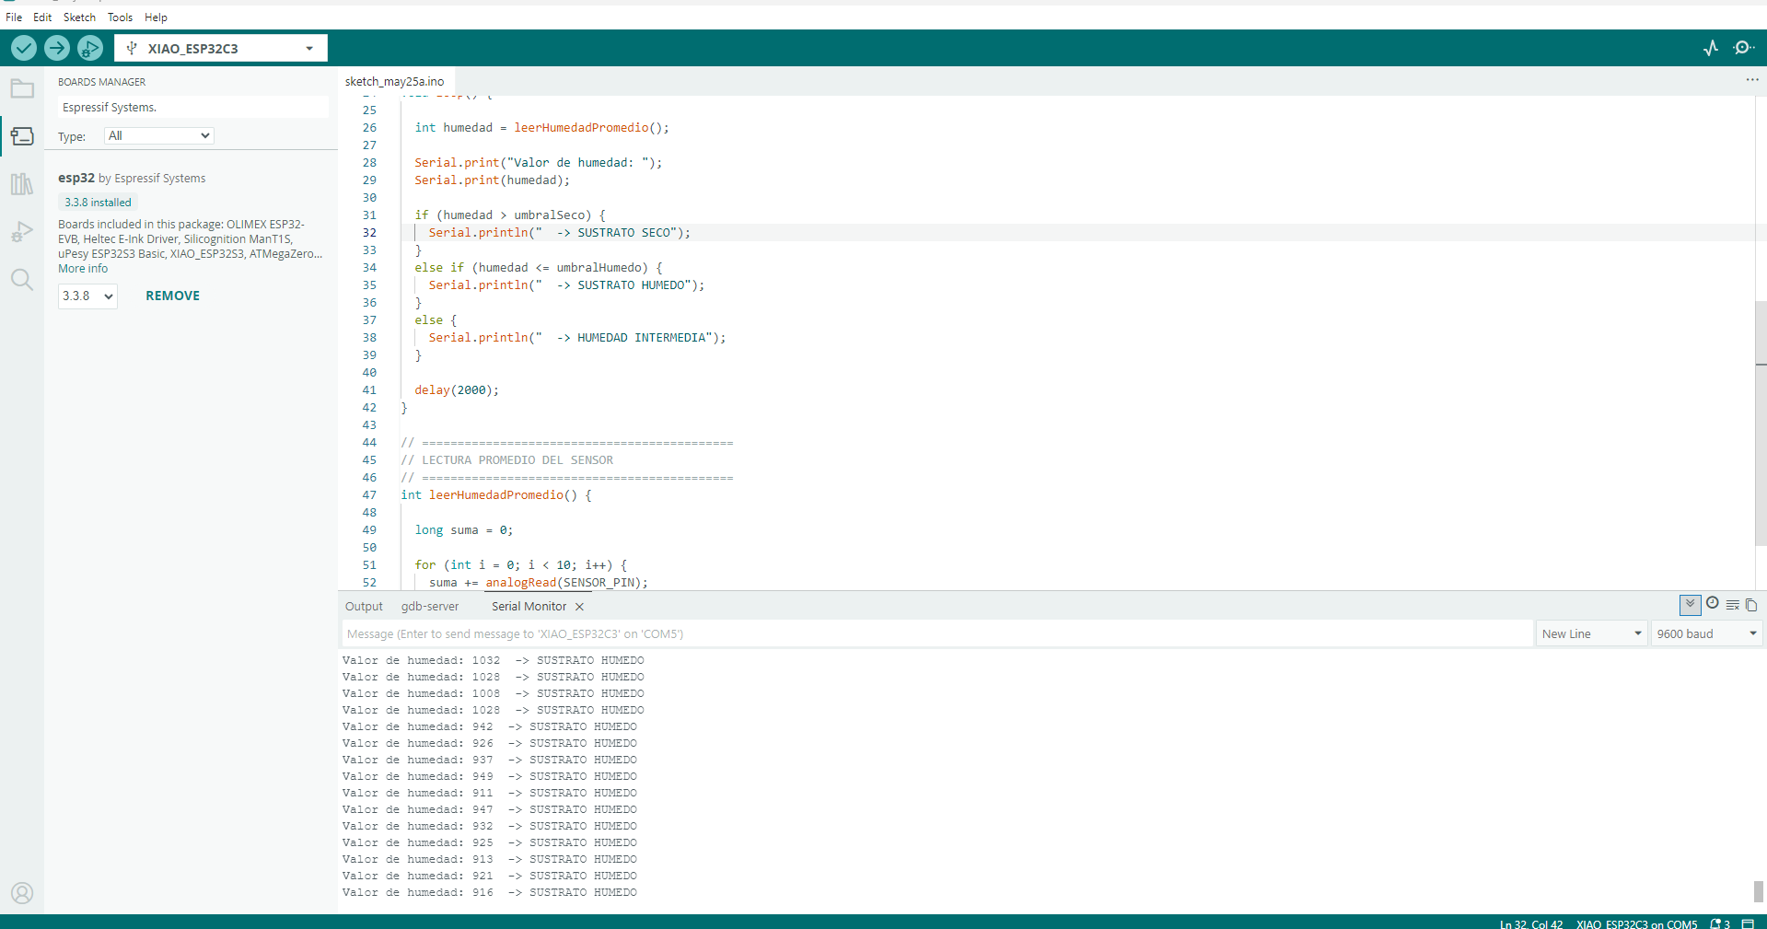The width and height of the screenshot is (1767, 929).
Task: Click the 'analogRead(SENSOR_PIN)' code line
Action: (539, 583)
